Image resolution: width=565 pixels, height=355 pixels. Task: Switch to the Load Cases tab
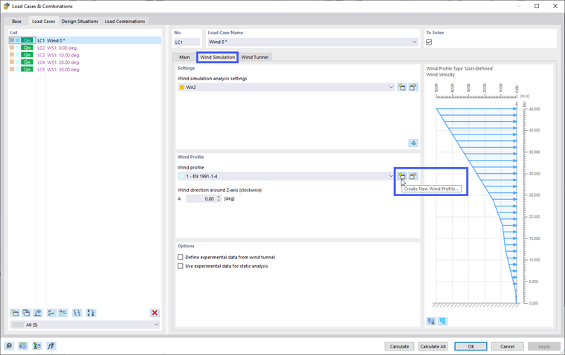[x=44, y=22]
